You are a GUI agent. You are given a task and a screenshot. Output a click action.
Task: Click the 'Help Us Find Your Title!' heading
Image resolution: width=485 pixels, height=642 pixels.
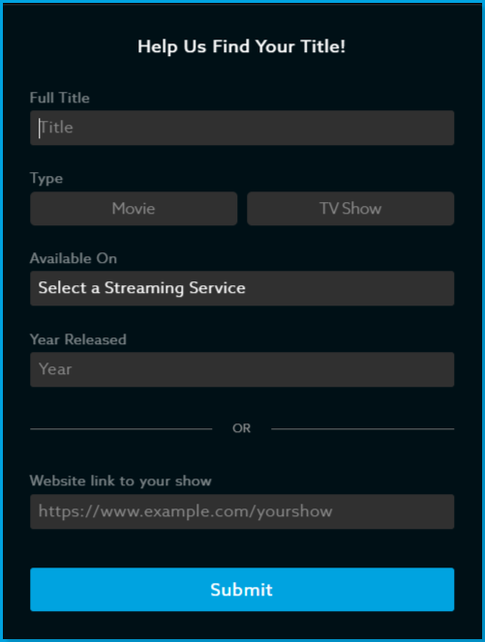coord(241,46)
